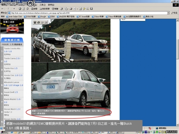Click inside the address URL field
Viewport: 179px width, 134px height.
pyautogui.click(x=87, y=13)
